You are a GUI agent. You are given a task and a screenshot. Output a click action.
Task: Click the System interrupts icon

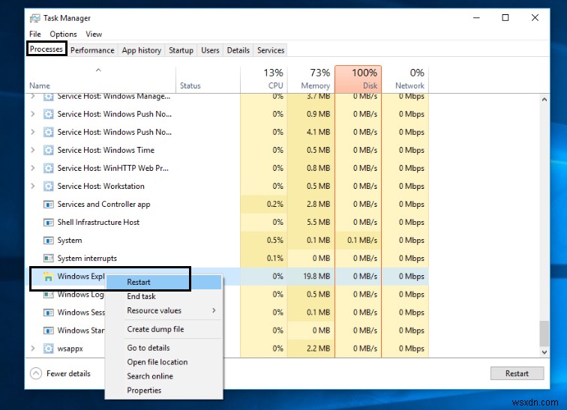tap(49, 259)
